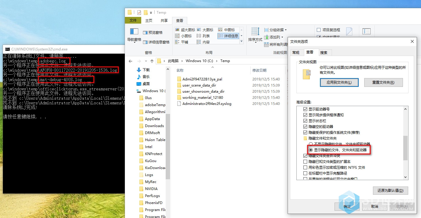Click the advanced settings list scrollbar thumb
The height and width of the screenshot is (218, 421).
pos(406,148)
